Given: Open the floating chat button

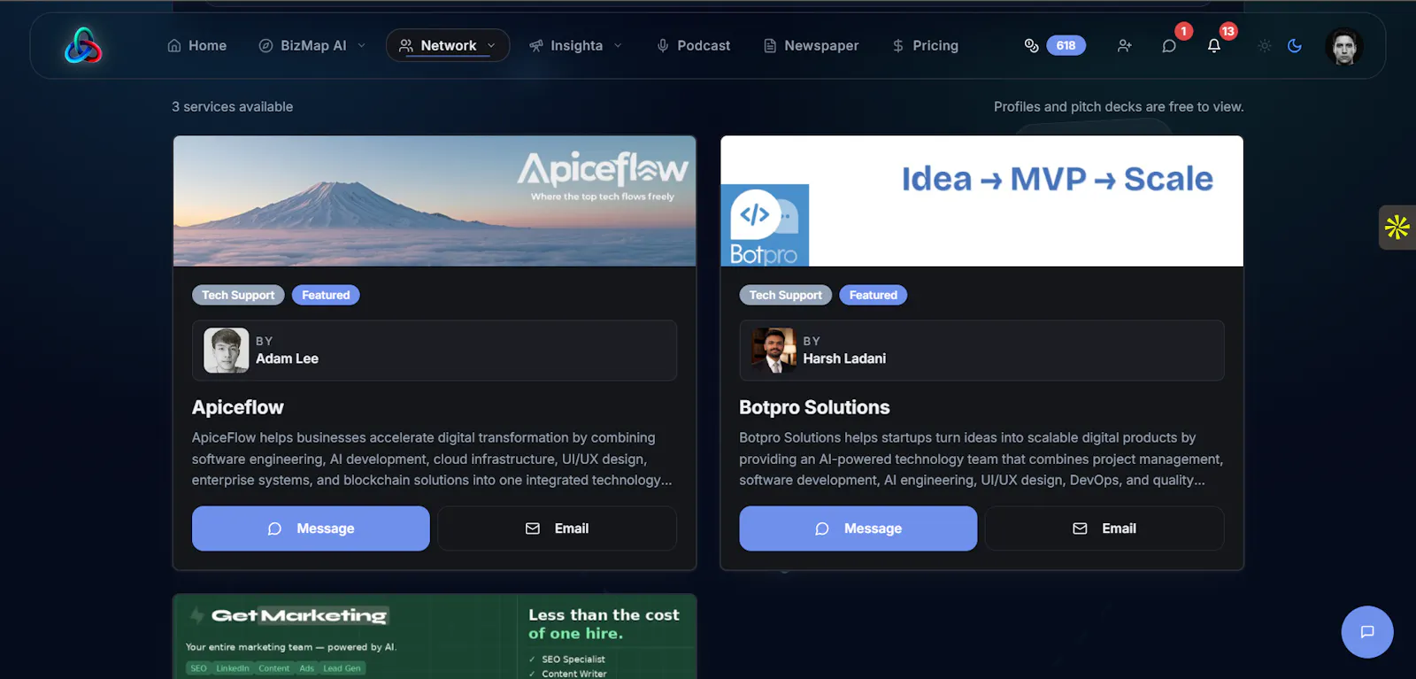Looking at the screenshot, I should [1367, 632].
